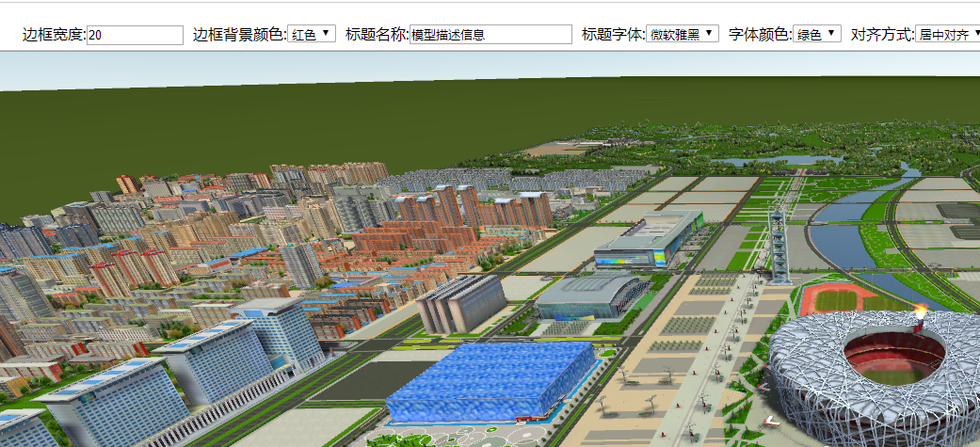Open the 边框背景颜色 dropdown showing 红色
Screen dimensions: 980x447
click(312, 35)
